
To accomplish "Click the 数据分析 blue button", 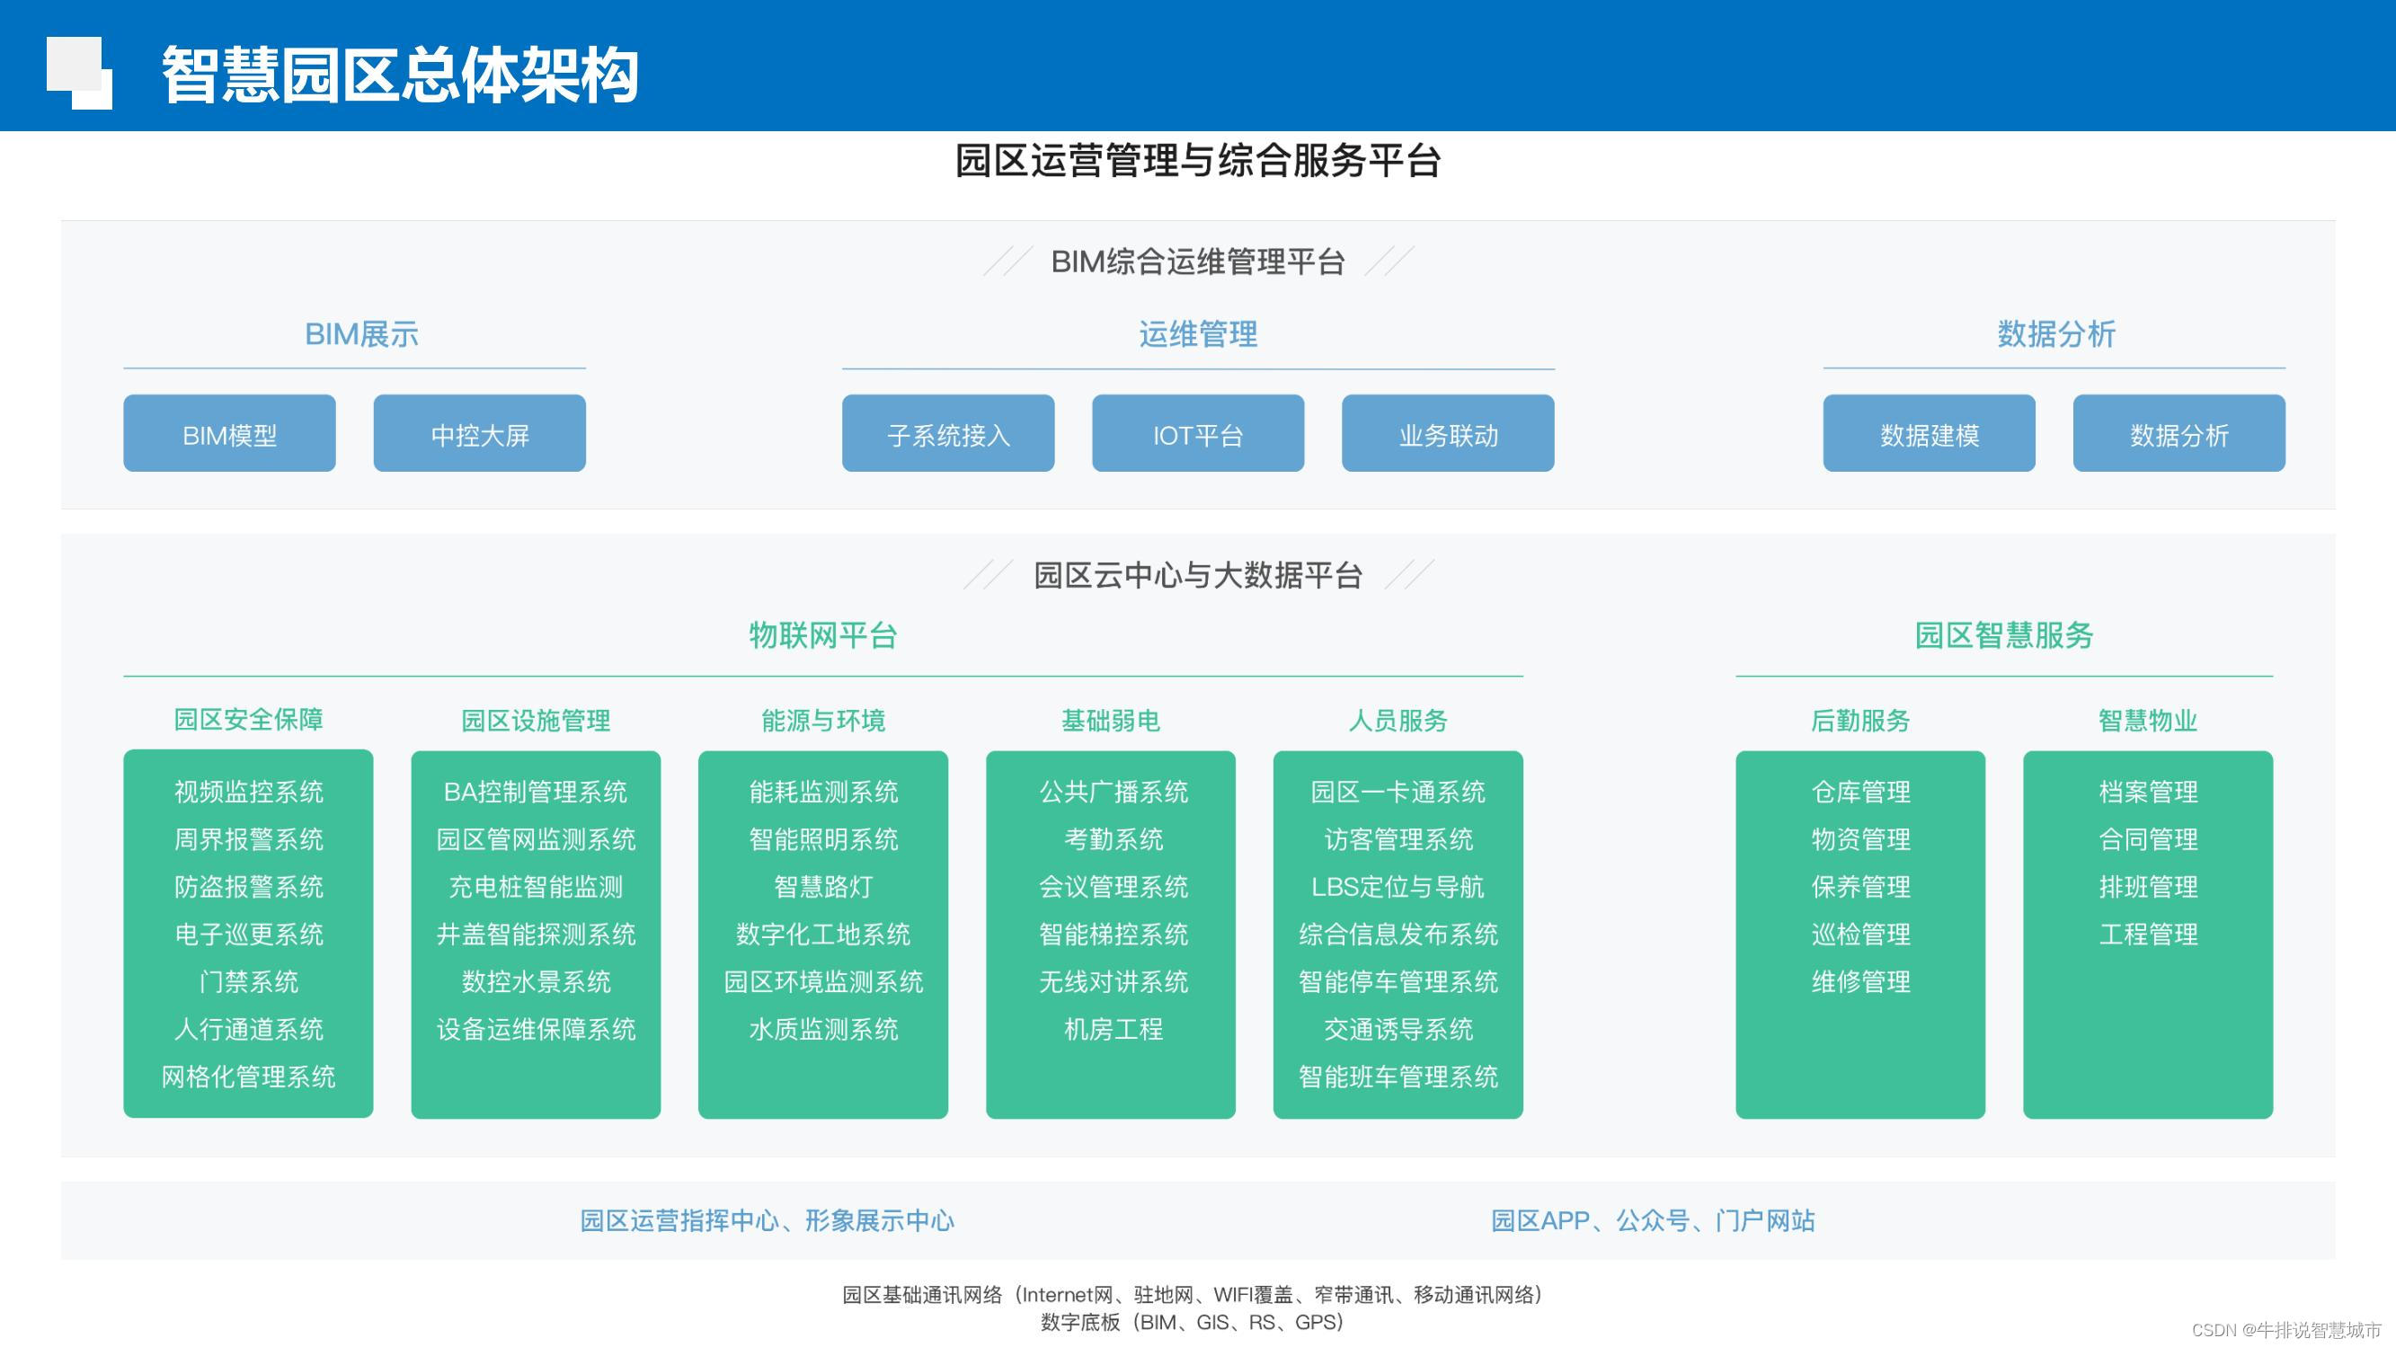I will click(2179, 433).
